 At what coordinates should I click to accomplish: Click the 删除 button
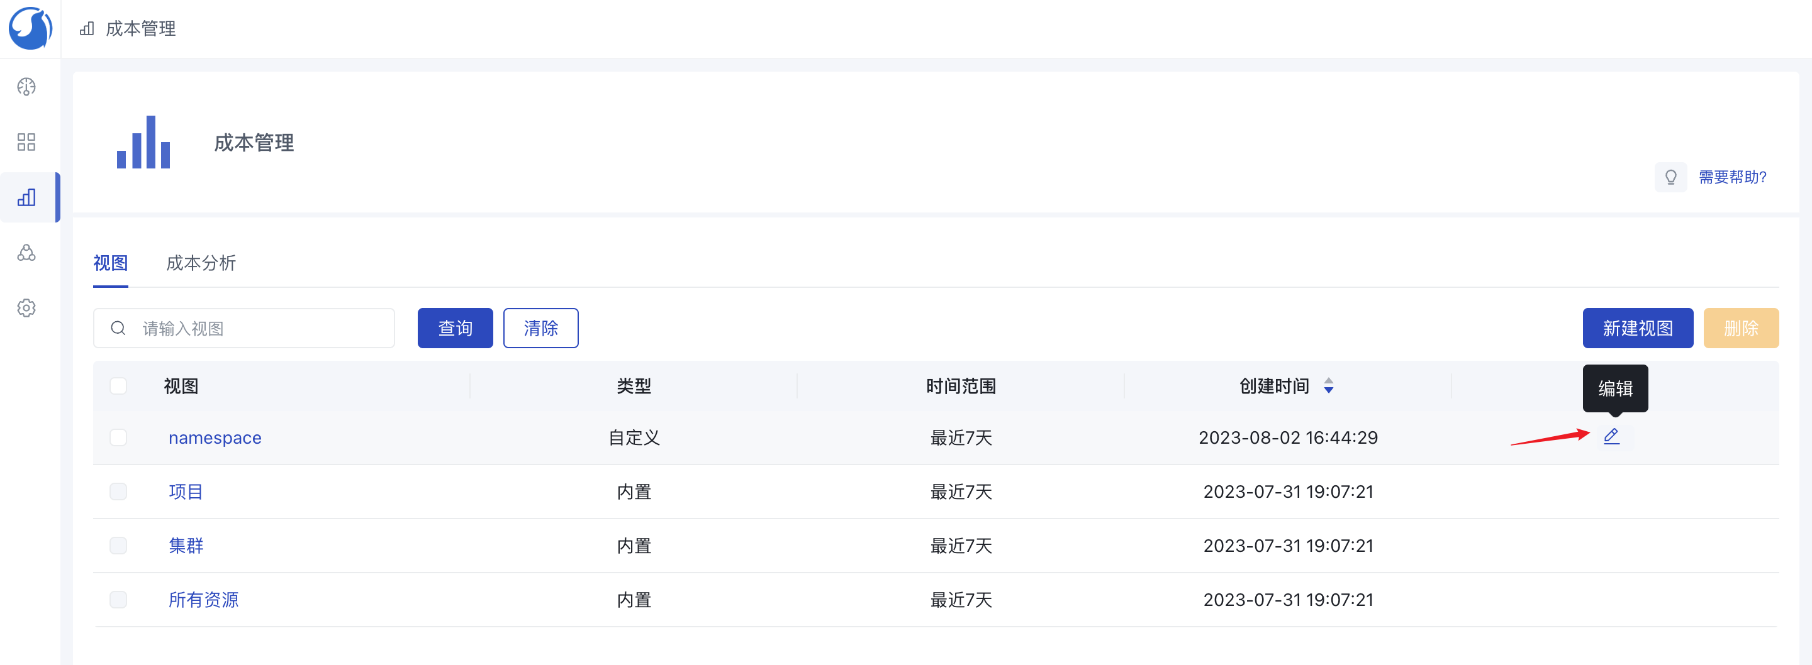tap(1741, 328)
